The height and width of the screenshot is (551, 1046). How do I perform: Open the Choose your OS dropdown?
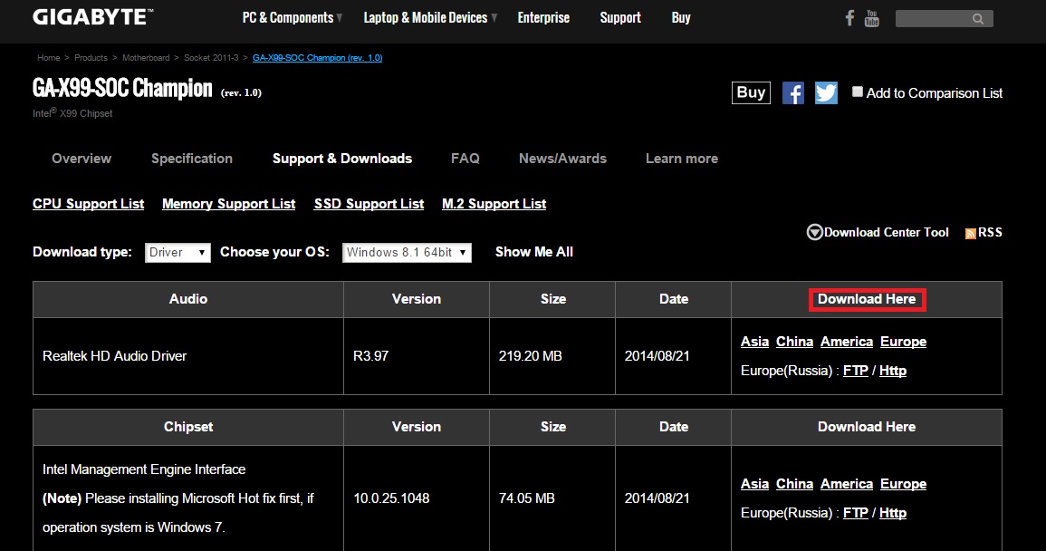407,253
